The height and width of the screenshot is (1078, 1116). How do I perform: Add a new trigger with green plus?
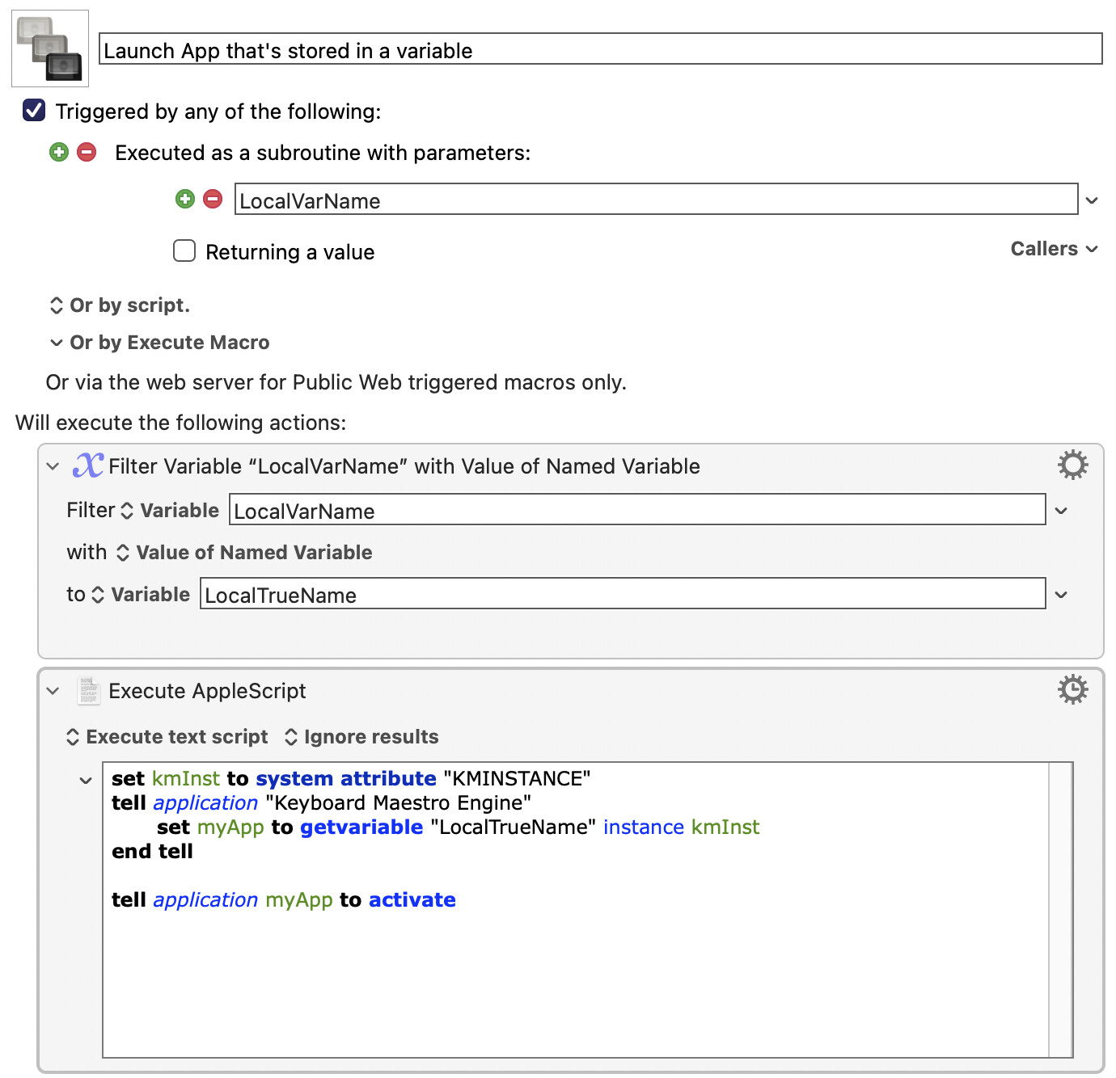(59, 152)
